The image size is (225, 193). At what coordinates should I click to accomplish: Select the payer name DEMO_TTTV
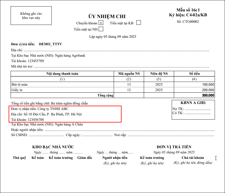click(x=50, y=44)
